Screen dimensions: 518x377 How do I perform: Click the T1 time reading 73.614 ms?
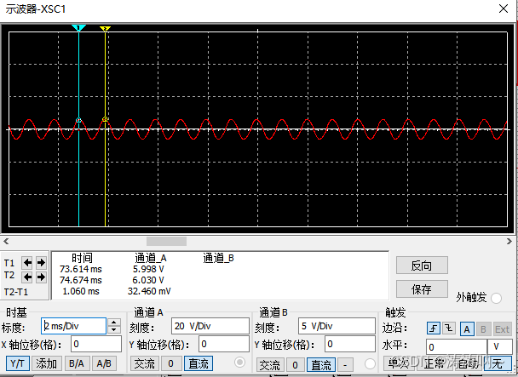coord(81,269)
